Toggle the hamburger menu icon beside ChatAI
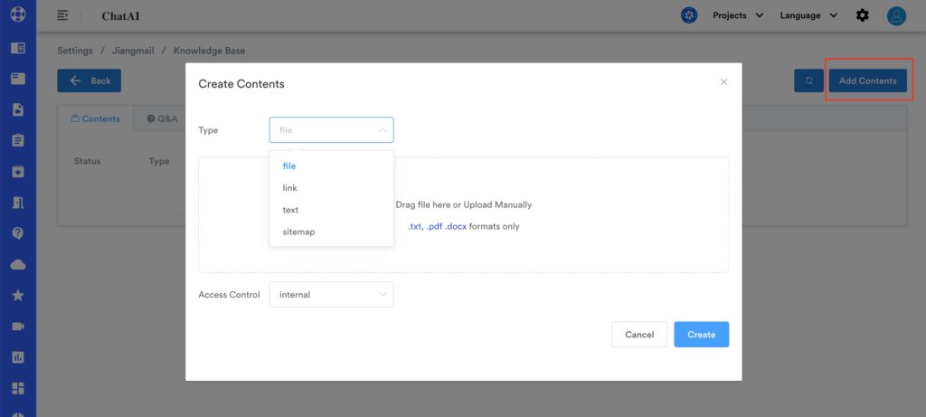This screenshot has height=417, width=926. (62, 15)
